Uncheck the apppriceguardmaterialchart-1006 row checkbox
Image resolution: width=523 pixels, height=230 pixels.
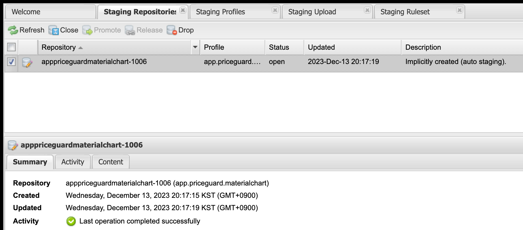pyautogui.click(x=11, y=61)
